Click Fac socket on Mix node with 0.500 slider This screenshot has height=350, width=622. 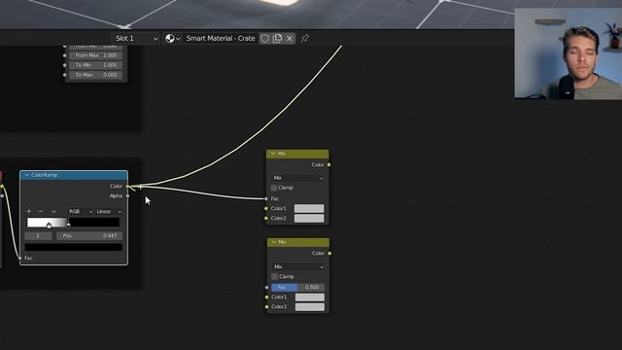click(x=266, y=288)
